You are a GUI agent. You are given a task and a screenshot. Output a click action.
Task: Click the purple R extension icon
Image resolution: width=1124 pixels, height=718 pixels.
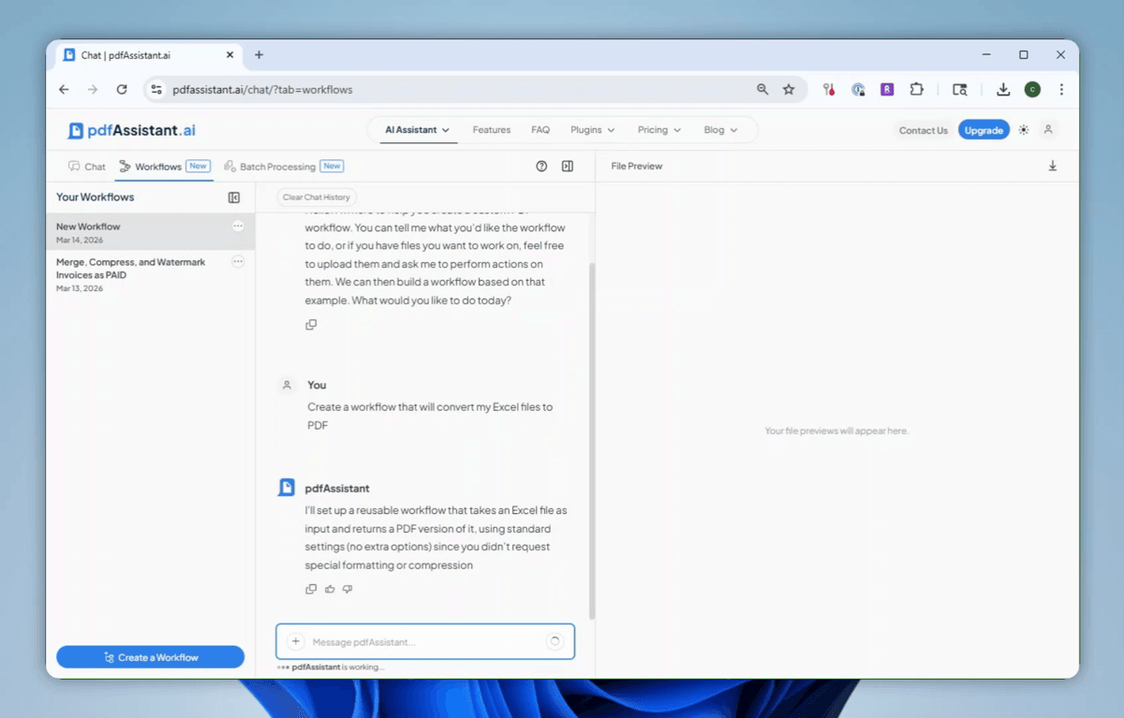point(887,90)
